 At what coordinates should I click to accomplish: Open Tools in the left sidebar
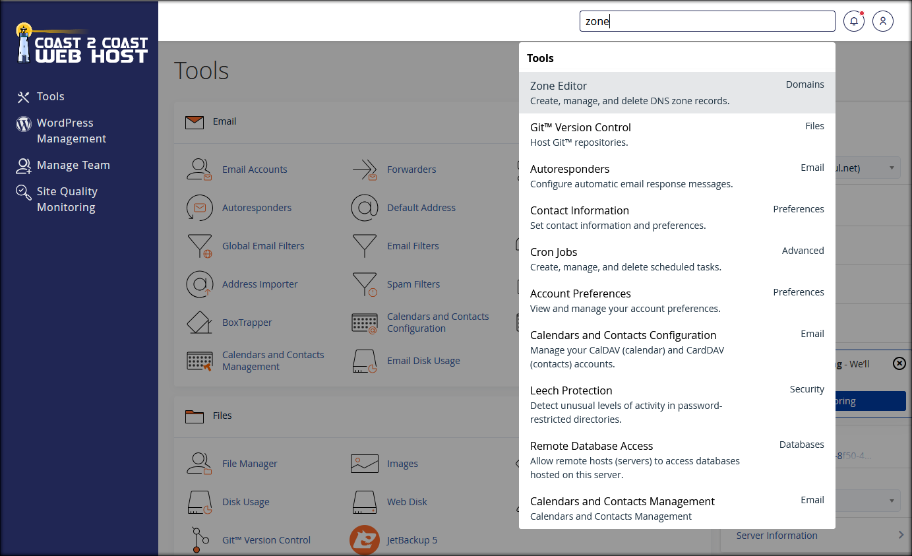tap(50, 96)
